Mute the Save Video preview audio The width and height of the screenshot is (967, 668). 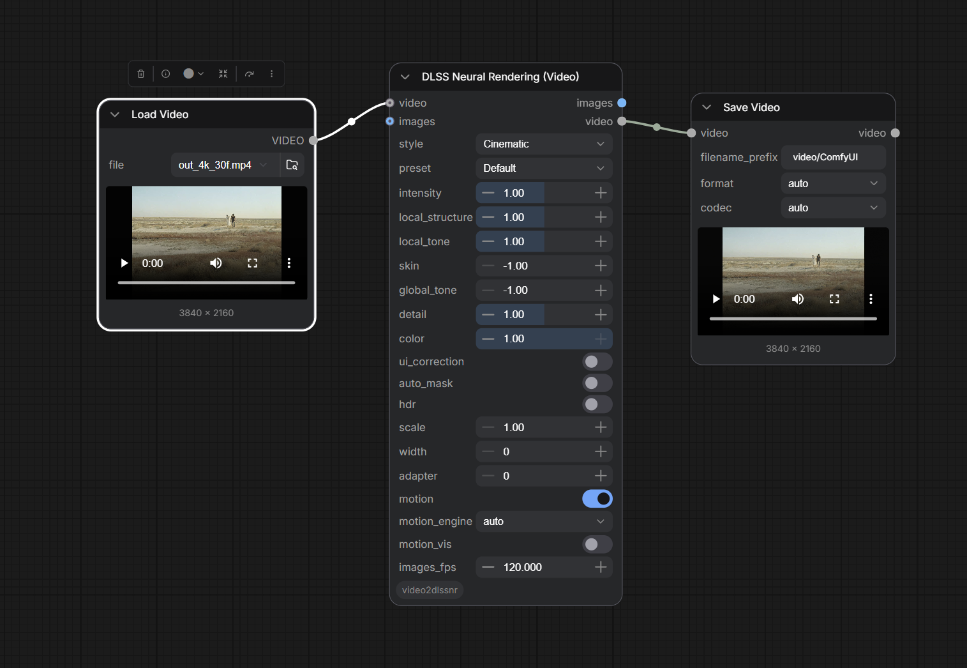point(798,299)
